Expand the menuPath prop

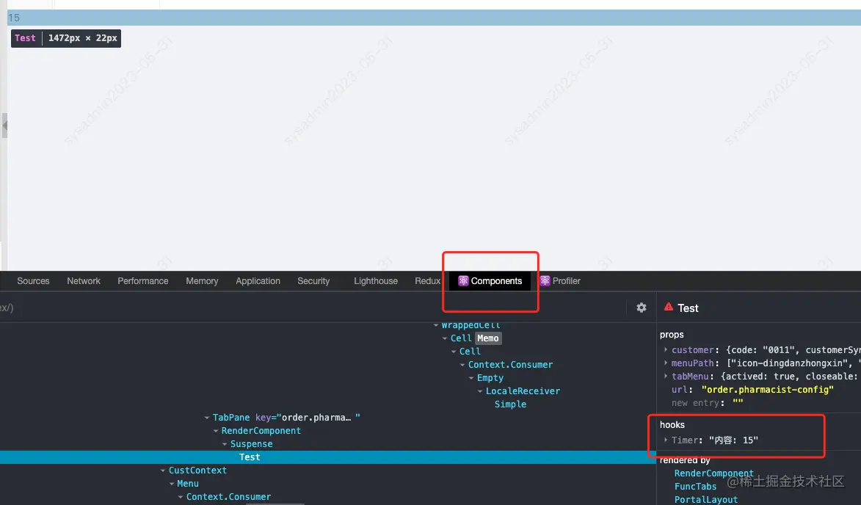pyautogui.click(x=666, y=363)
